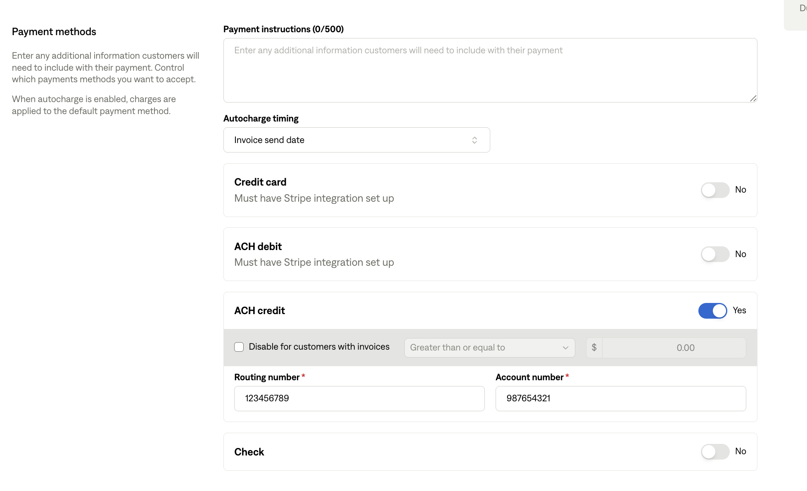Click the dollar sign currency icon
Image resolution: width=807 pixels, height=491 pixels.
coord(594,348)
